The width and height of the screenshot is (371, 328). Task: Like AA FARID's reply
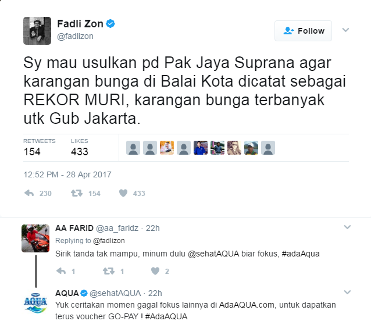click(x=155, y=271)
